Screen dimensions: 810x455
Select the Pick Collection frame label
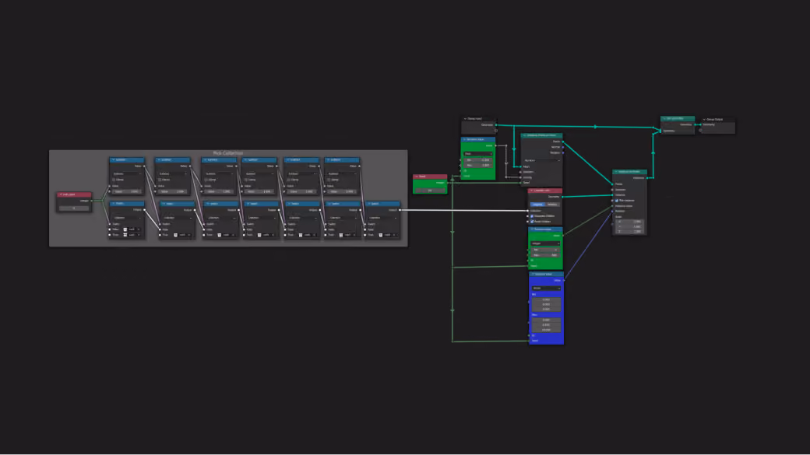click(227, 153)
